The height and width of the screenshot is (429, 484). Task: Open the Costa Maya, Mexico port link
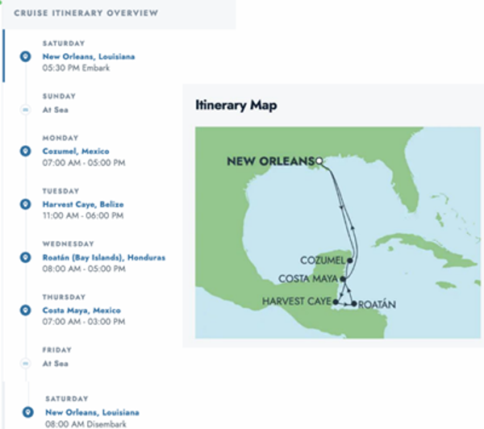(81, 310)
